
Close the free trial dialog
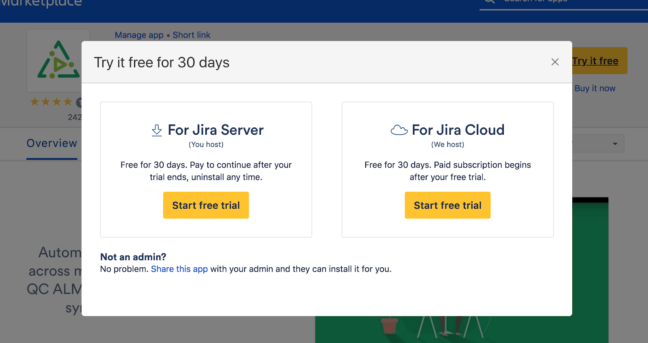click(x=555, y=62)
